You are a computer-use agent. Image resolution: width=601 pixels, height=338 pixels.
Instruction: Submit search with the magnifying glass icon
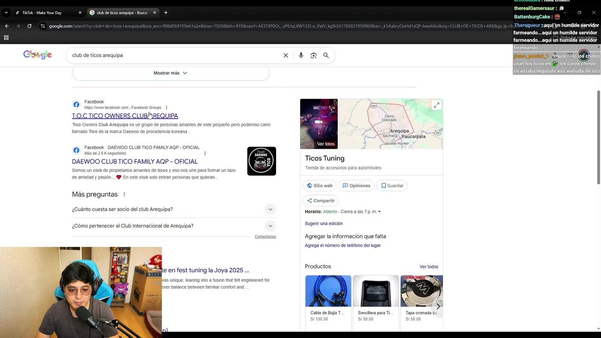pos(326,55)
